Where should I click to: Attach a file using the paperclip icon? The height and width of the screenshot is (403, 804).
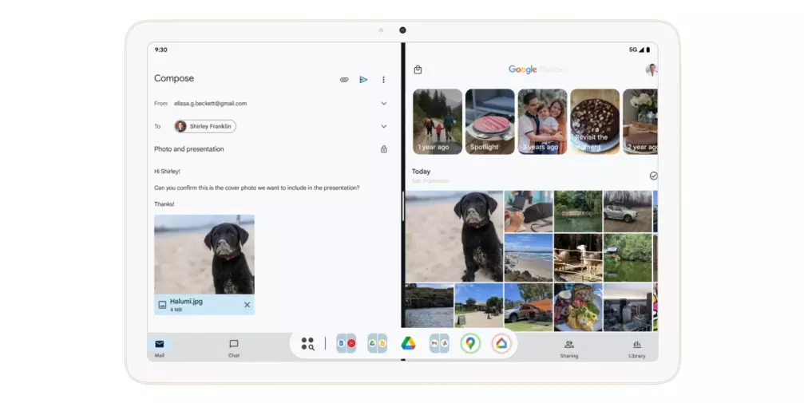pyautogui.click(x=344, y=80)
